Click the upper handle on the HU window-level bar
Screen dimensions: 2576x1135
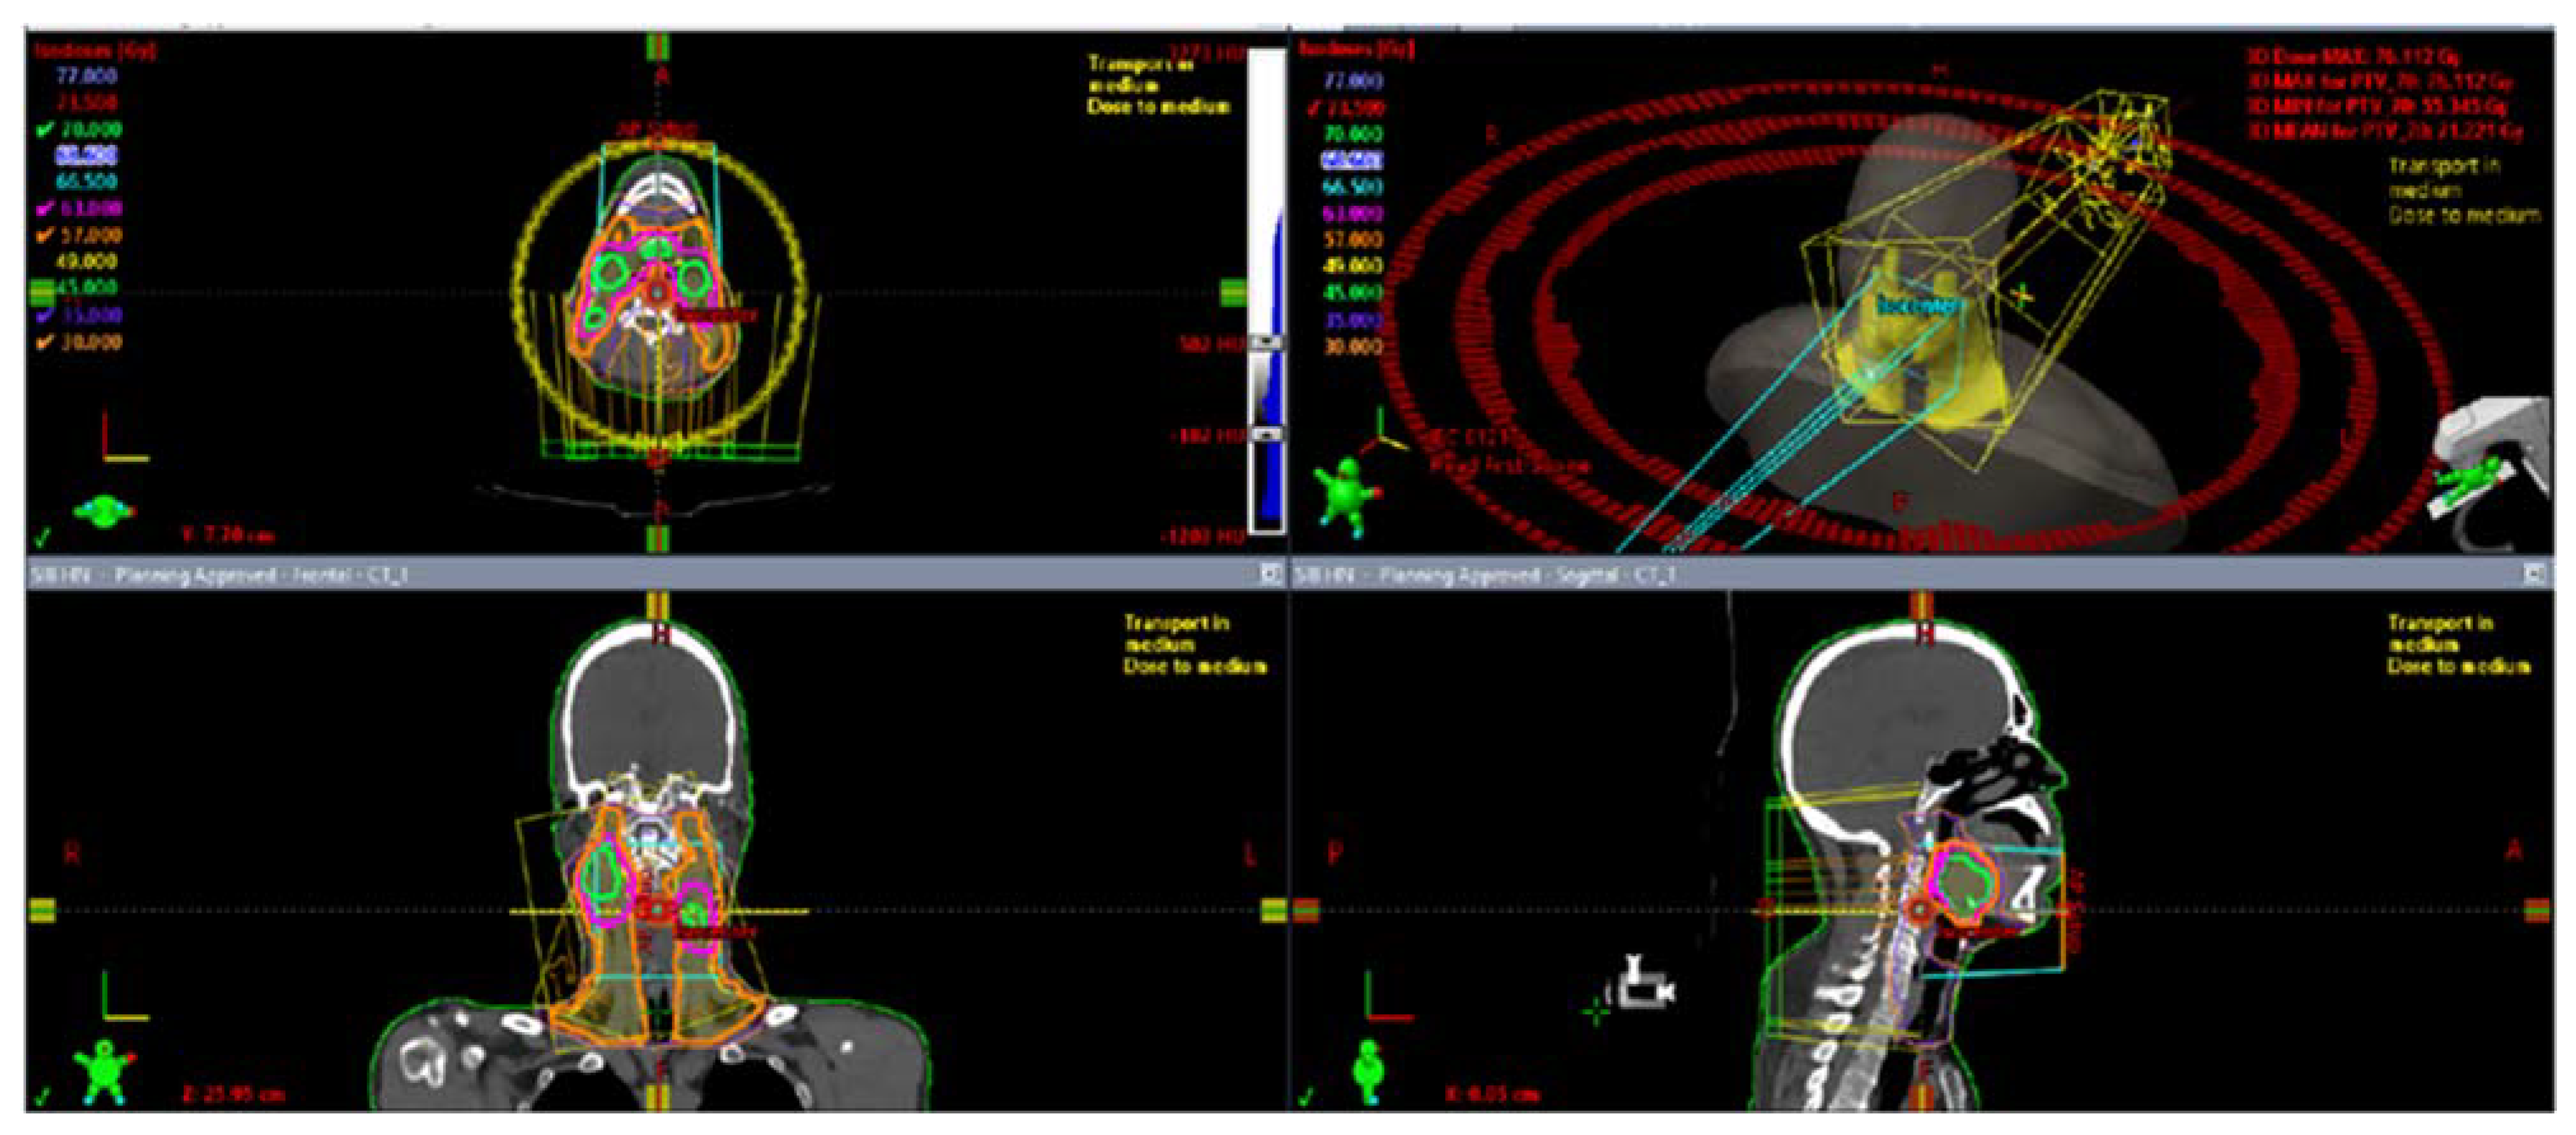[1266, 343]
